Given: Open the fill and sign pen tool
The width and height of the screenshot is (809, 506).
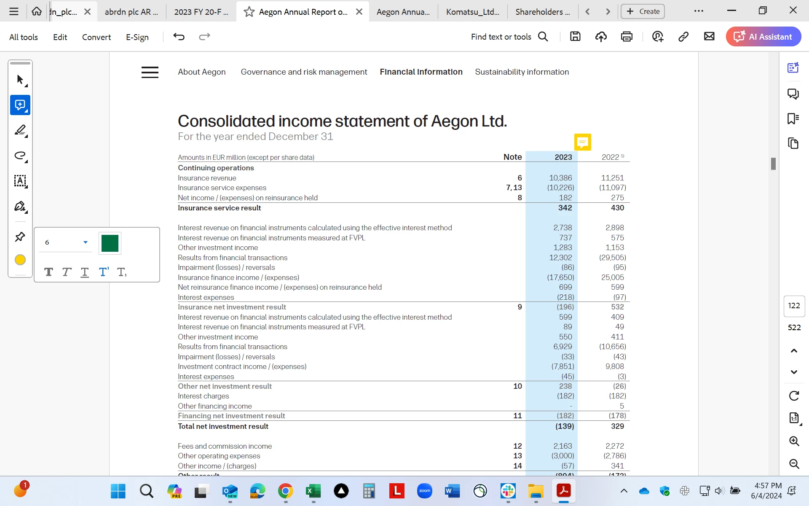Looking at the screenshot, I should tap(20, 206).
